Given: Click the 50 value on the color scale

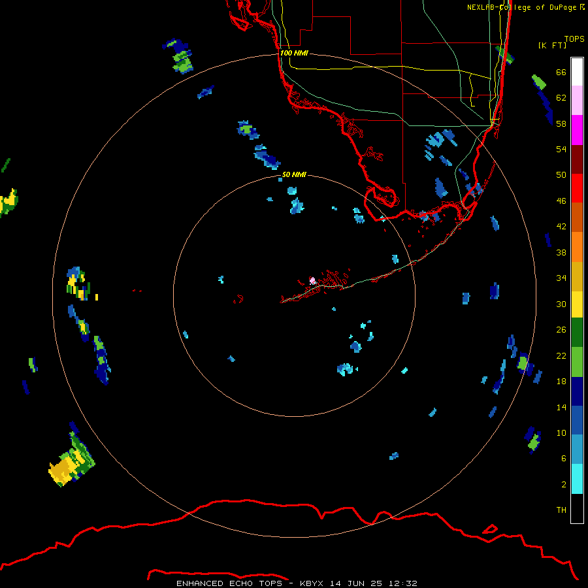Looking at the screenshot, I should pos(561,175).
